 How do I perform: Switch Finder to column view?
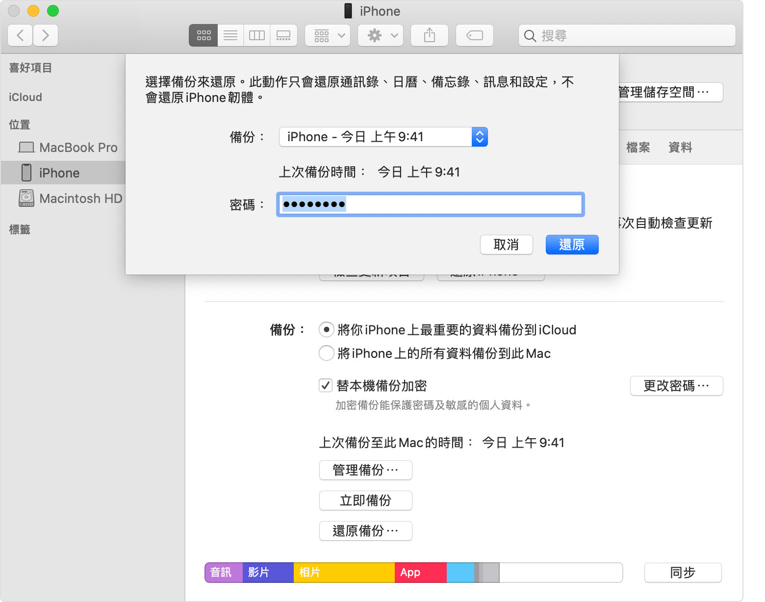click(257, 35)
